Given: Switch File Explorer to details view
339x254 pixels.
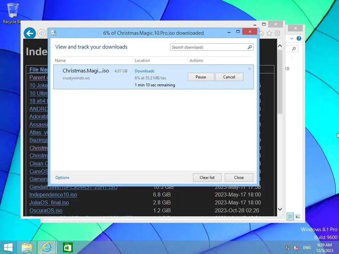Looking at the screenshot, I should click(290, 216).
